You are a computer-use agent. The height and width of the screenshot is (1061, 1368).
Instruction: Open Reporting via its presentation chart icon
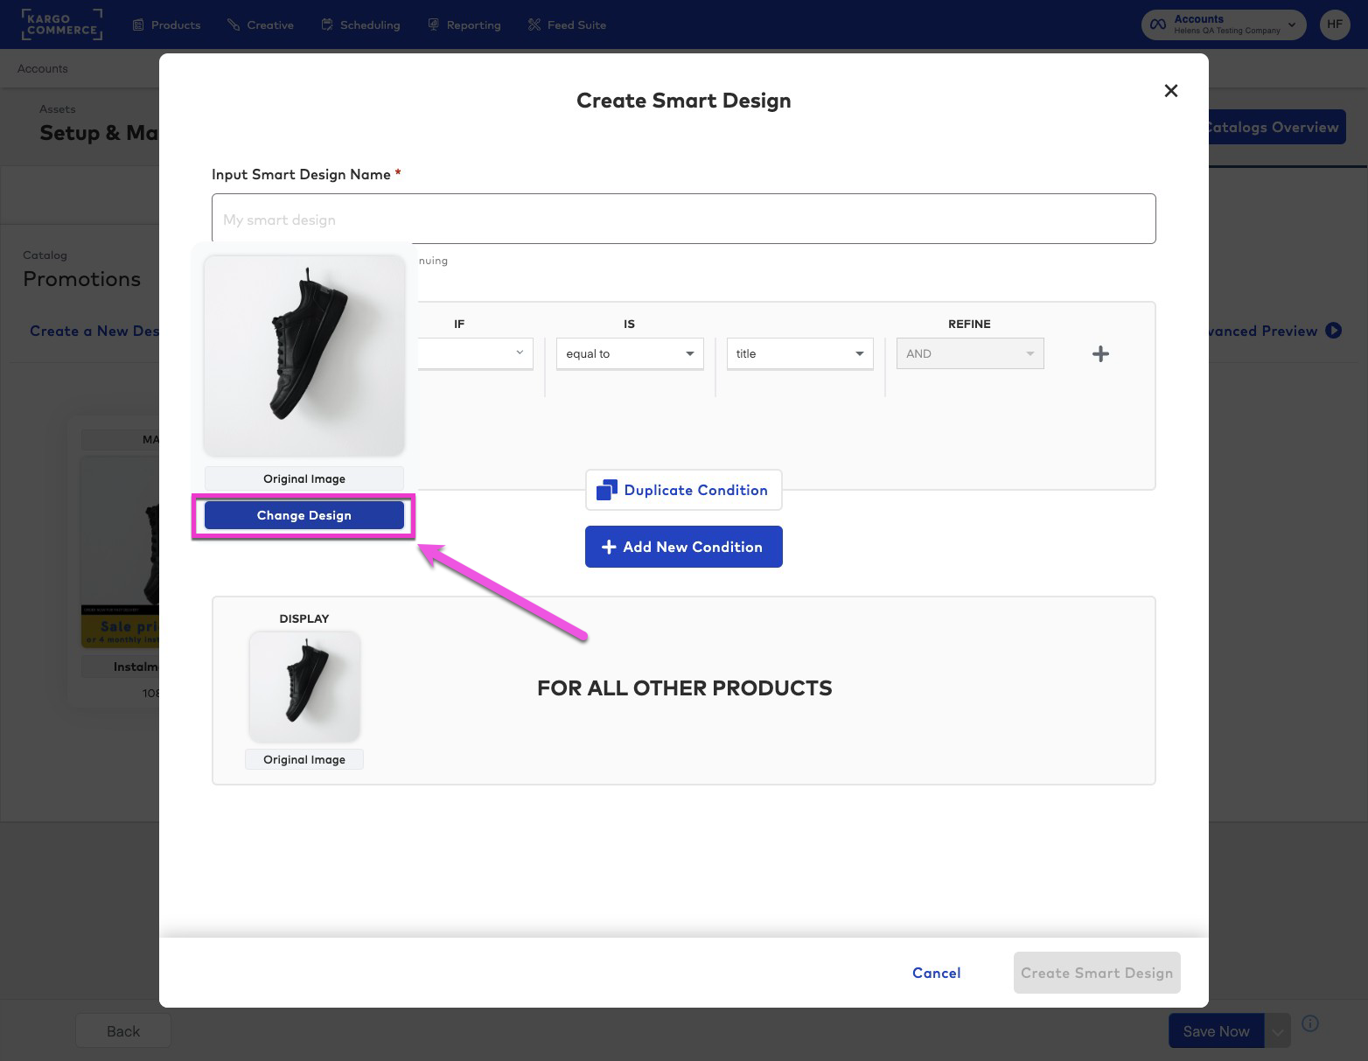[433, 24]
